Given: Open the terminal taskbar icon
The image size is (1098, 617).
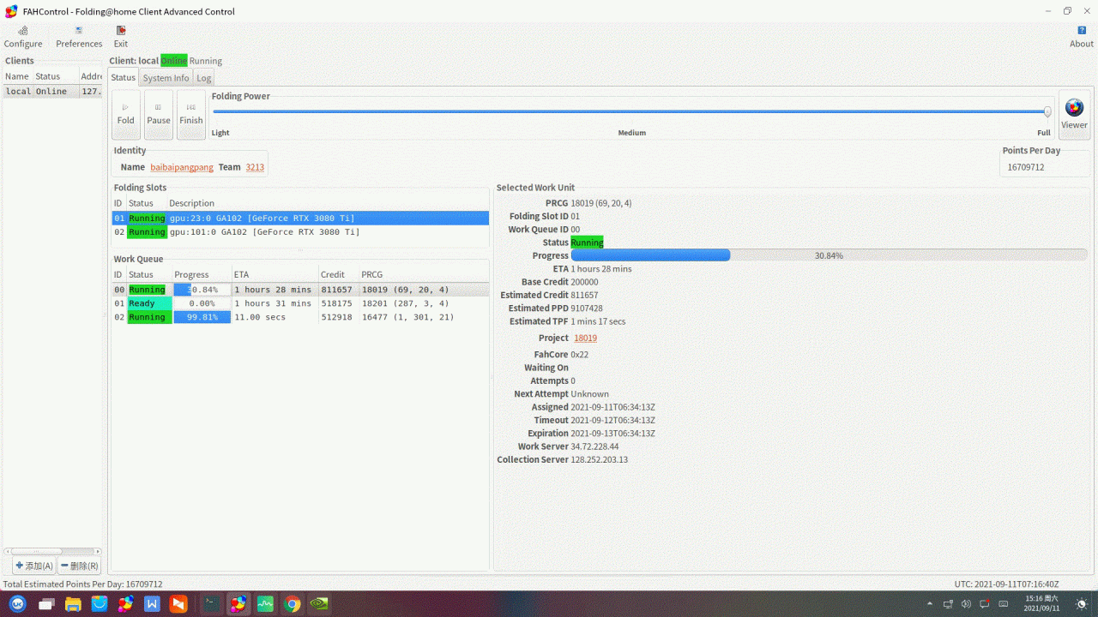Looking at the screenshot, I should point(211,603).
